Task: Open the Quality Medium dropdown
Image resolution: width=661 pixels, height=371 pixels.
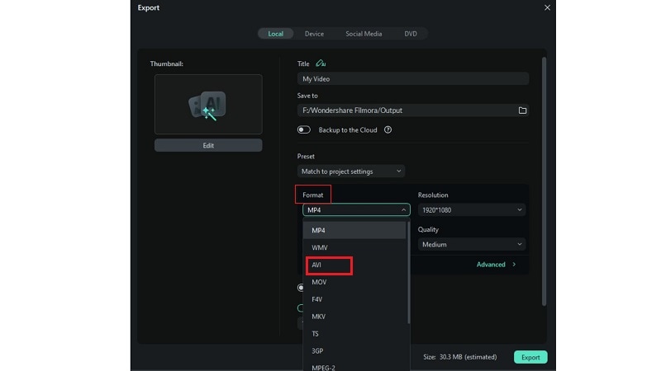Action: [x=472, y=244]
